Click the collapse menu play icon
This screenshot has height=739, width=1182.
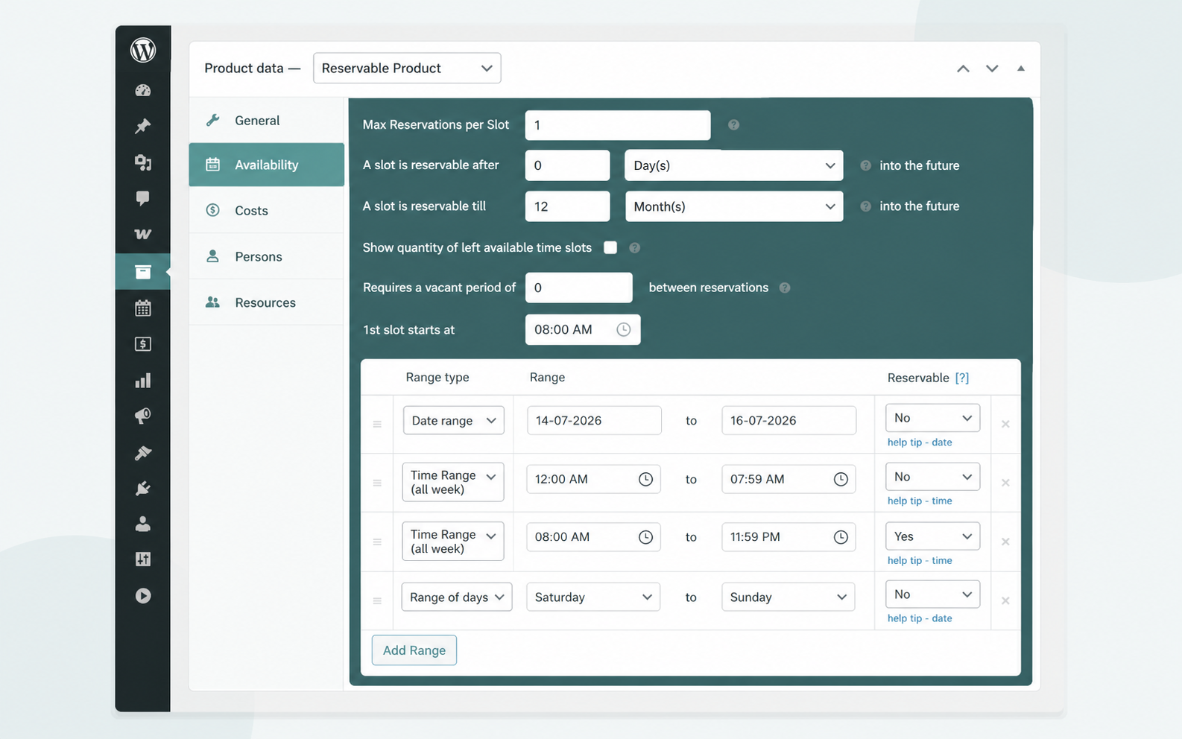tap(143, 596)
